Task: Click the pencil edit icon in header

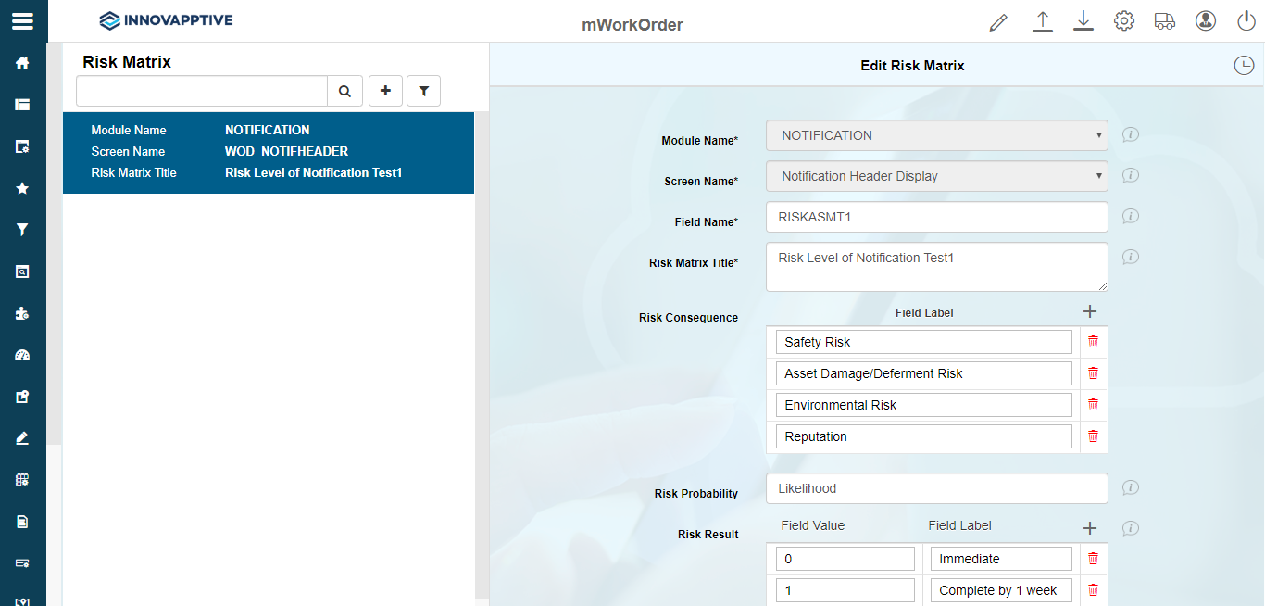Action: tap(997, 22)
